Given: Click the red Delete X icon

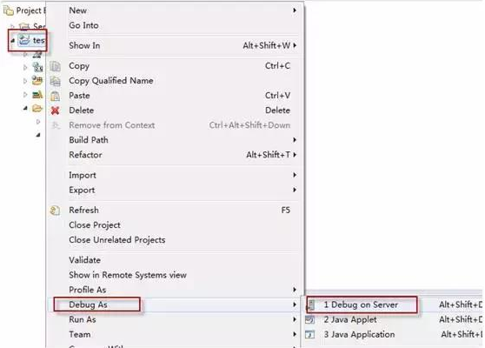Looking at the screenshot, I should 56,110.
